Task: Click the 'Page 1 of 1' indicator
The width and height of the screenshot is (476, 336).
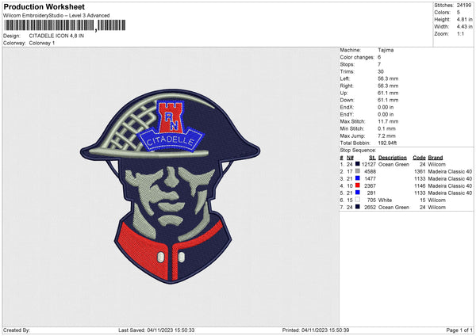Action: [459, 330]
